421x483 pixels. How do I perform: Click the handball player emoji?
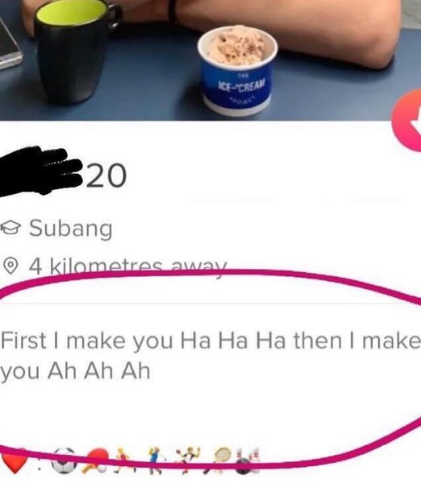point(188,460)
